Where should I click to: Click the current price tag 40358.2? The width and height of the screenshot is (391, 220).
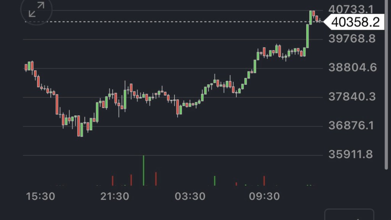(x=355, y=22)
